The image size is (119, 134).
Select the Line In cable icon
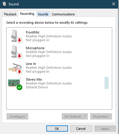point(15,68)
